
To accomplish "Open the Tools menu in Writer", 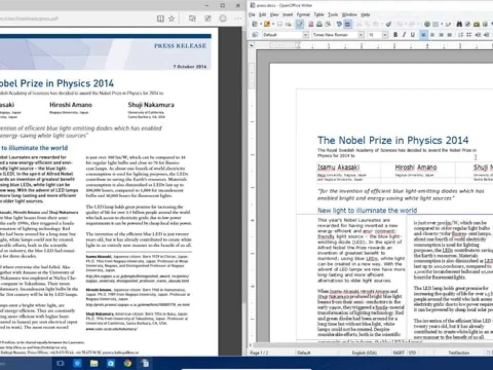I will [333, 15].
